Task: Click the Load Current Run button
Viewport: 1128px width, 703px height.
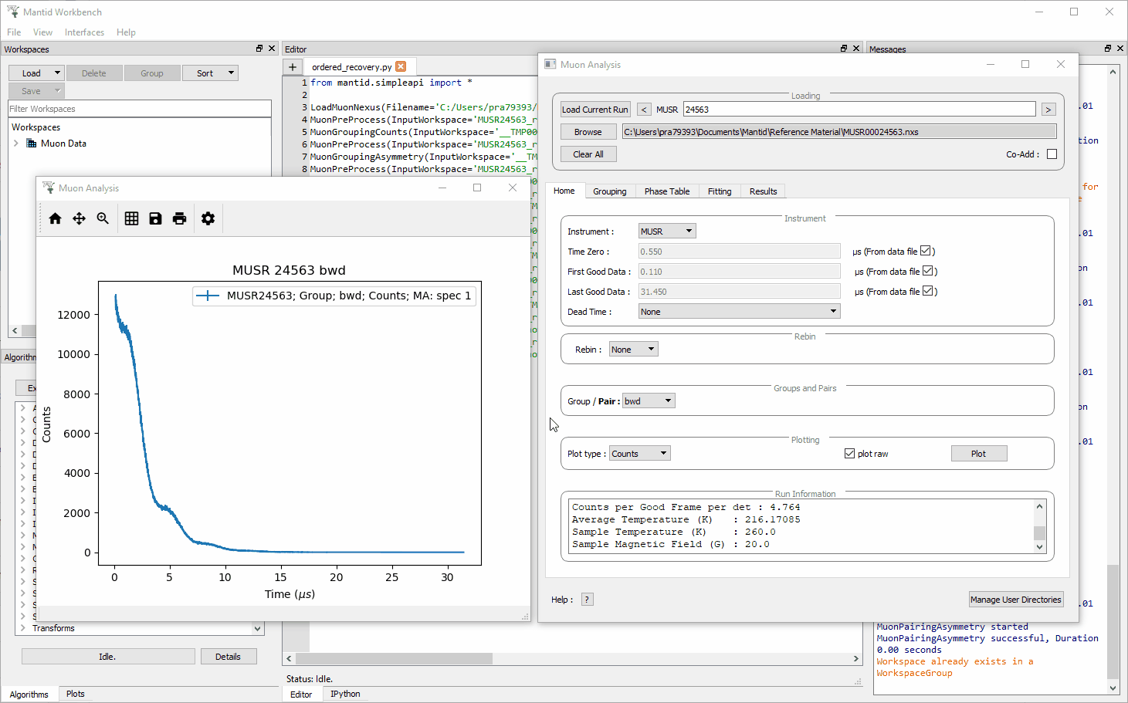Action: [x=594, y=109]
